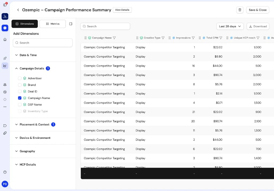Click the $0.71 Total CPM cell
This screenshot has width=274, height=191.
[x=219, y=103]
